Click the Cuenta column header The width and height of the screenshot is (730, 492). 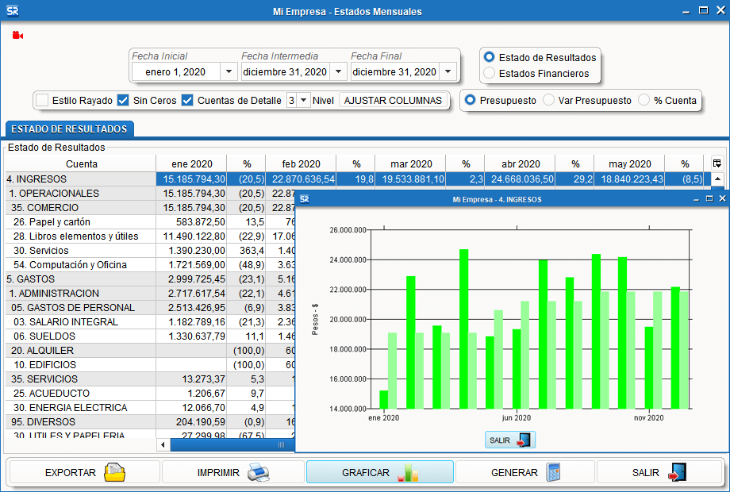pos(81,163)
